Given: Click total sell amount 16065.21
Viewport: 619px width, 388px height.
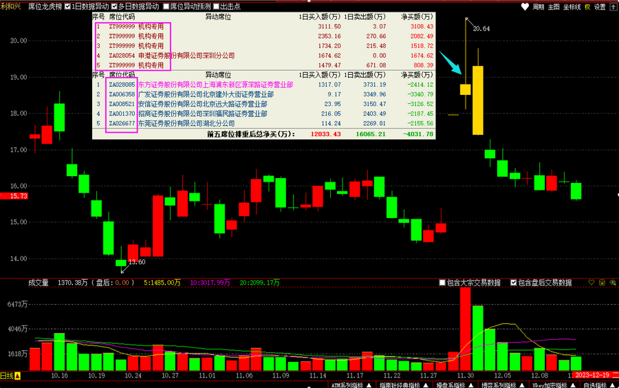Looking at the screenshot, I should coord(371,134).
